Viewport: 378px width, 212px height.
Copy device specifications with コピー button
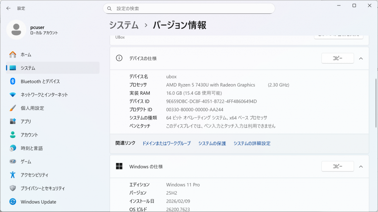tap(337, 58)
